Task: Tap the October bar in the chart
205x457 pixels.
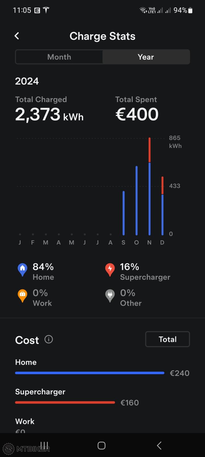Action: (137, 201)
